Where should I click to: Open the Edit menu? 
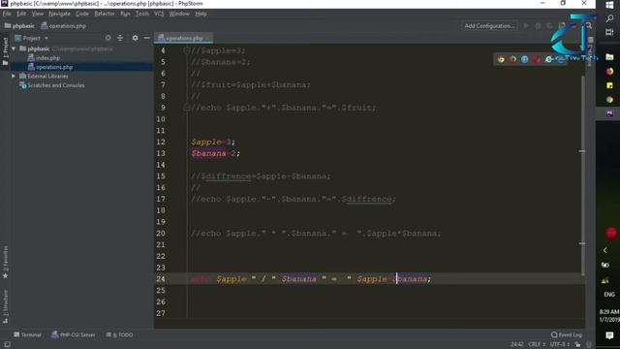(x=21, y=14)
